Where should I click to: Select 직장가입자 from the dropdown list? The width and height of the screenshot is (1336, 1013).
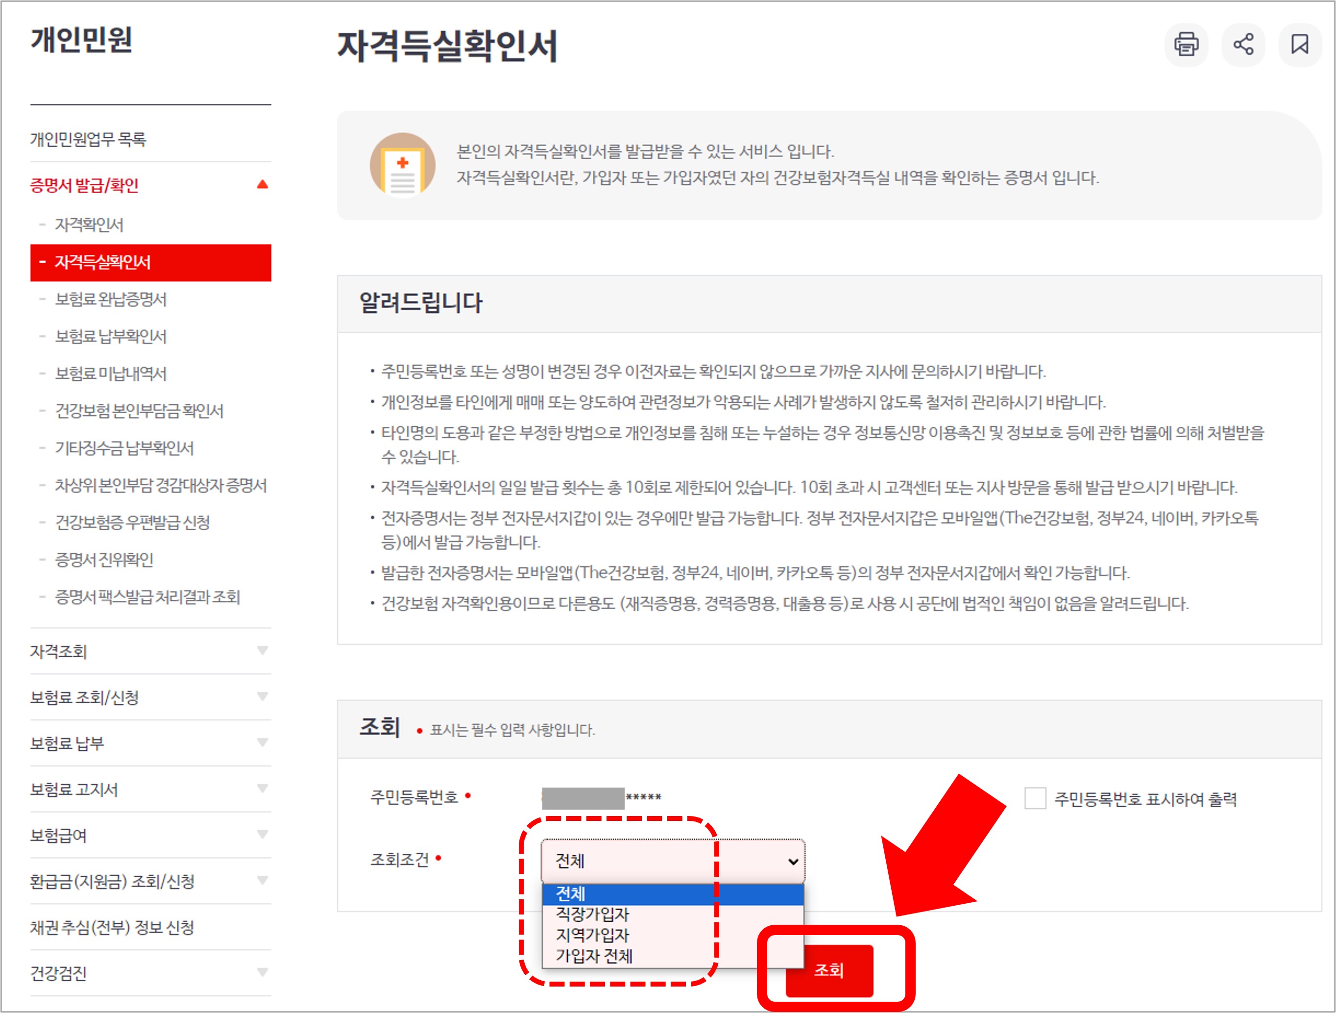coord(592,914)
